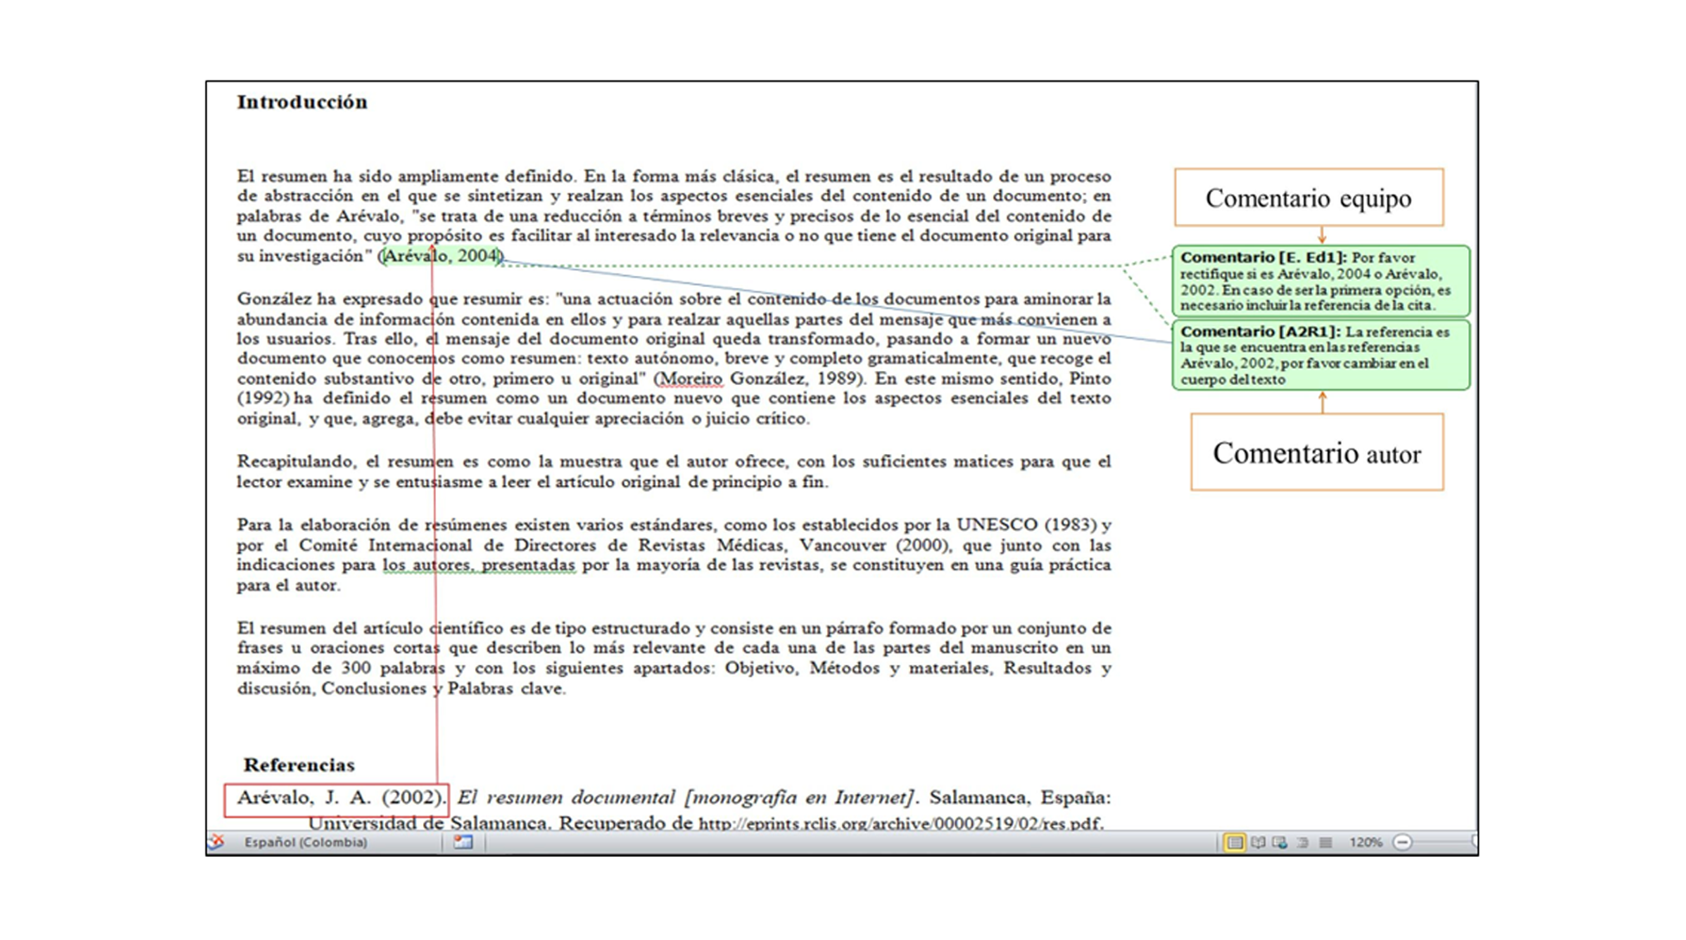Click 'Recapitulando' at paragraph start
This screenshot has width=1686, height=940.
point(296,462)
